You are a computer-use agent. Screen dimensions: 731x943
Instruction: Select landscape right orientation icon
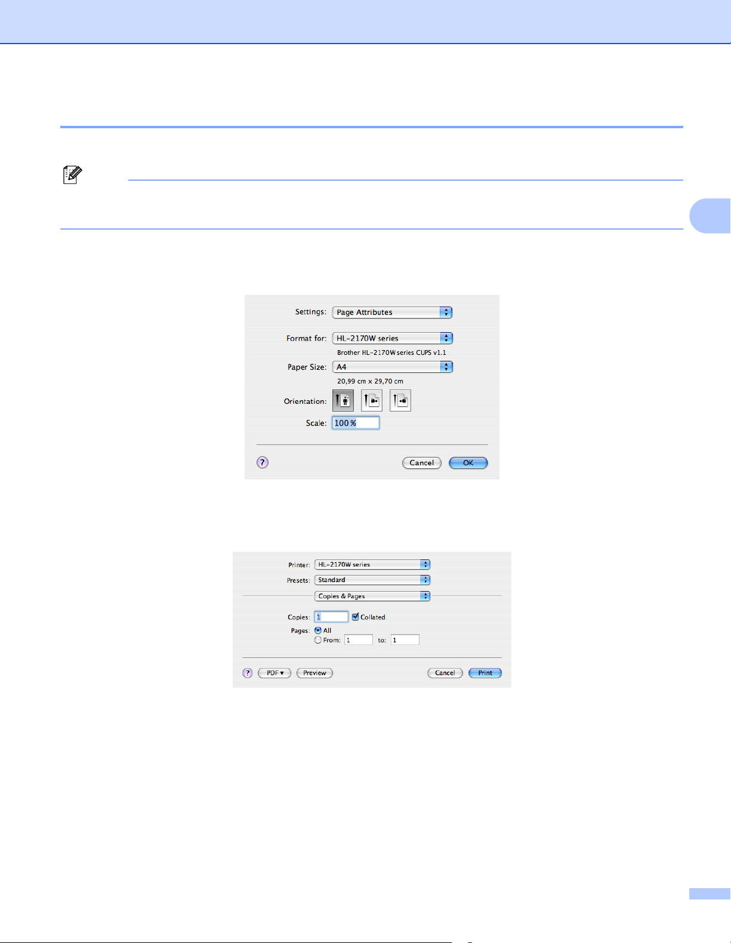point(400,401)
